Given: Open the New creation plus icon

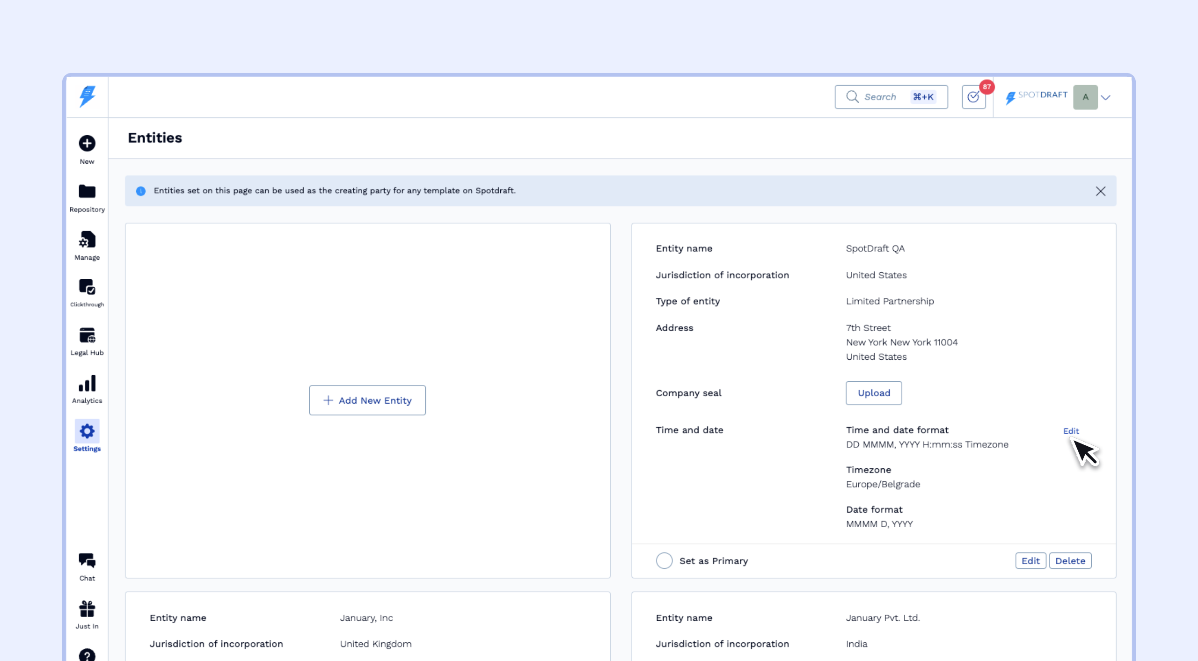Looking at the screenshot, I should (87, 144).
